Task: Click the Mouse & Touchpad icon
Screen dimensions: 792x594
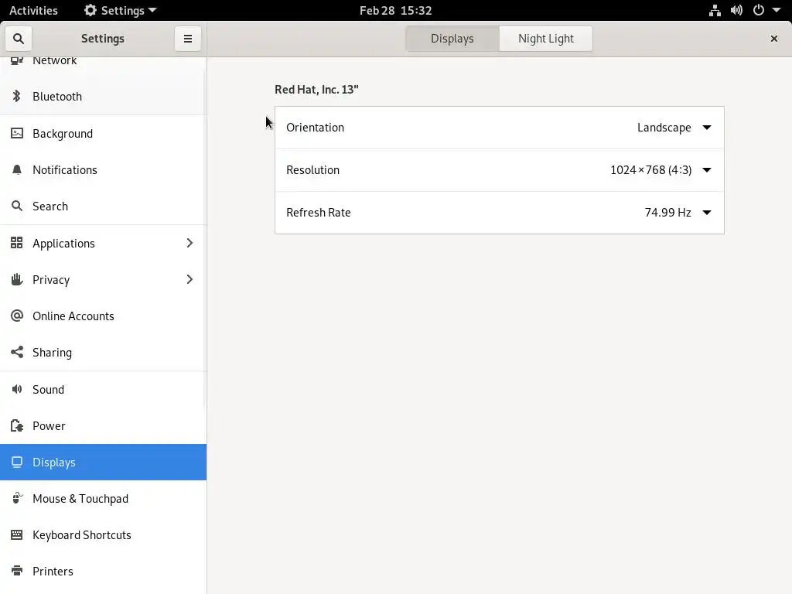Action: [17, 498]
